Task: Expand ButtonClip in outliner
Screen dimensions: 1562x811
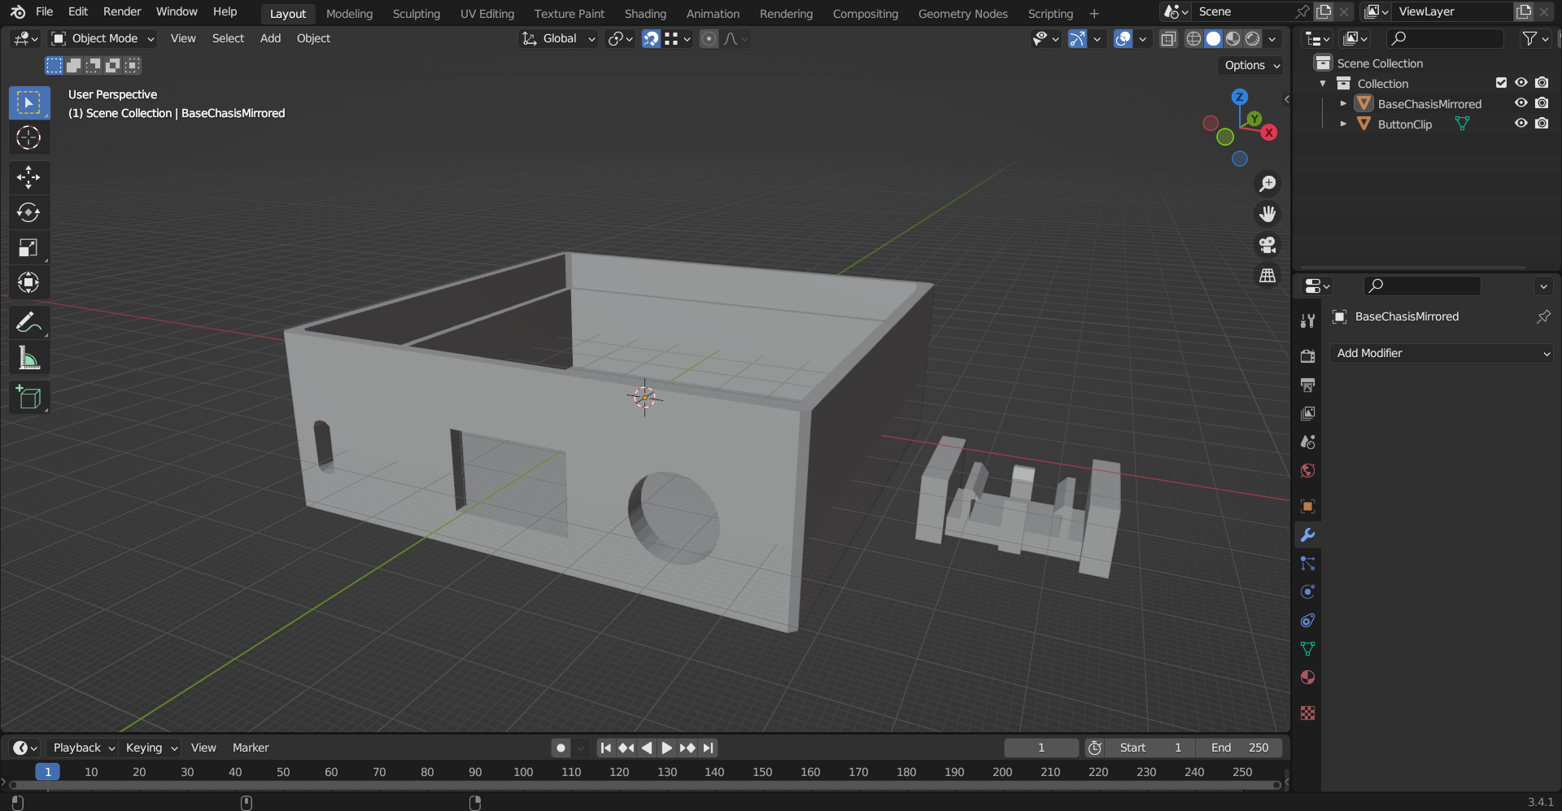Action: point(1343,124)
